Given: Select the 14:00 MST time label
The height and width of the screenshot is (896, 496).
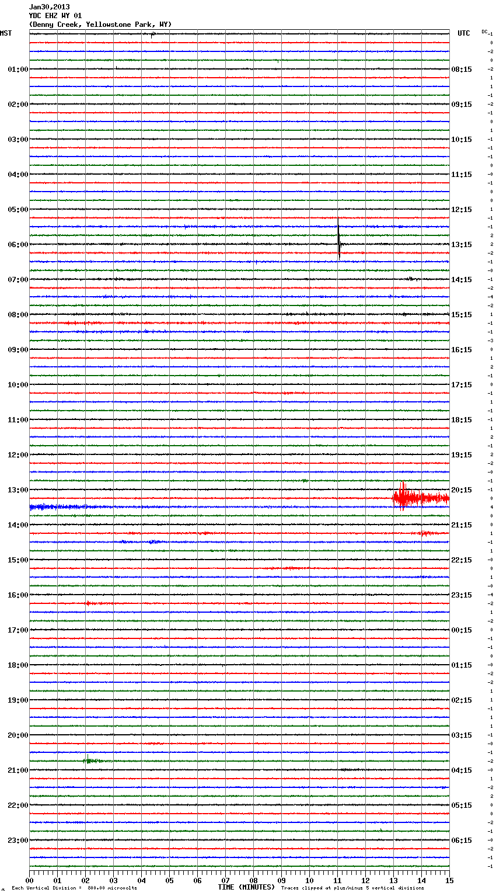Looking at the screenshot, I should (x=18, y=525).
